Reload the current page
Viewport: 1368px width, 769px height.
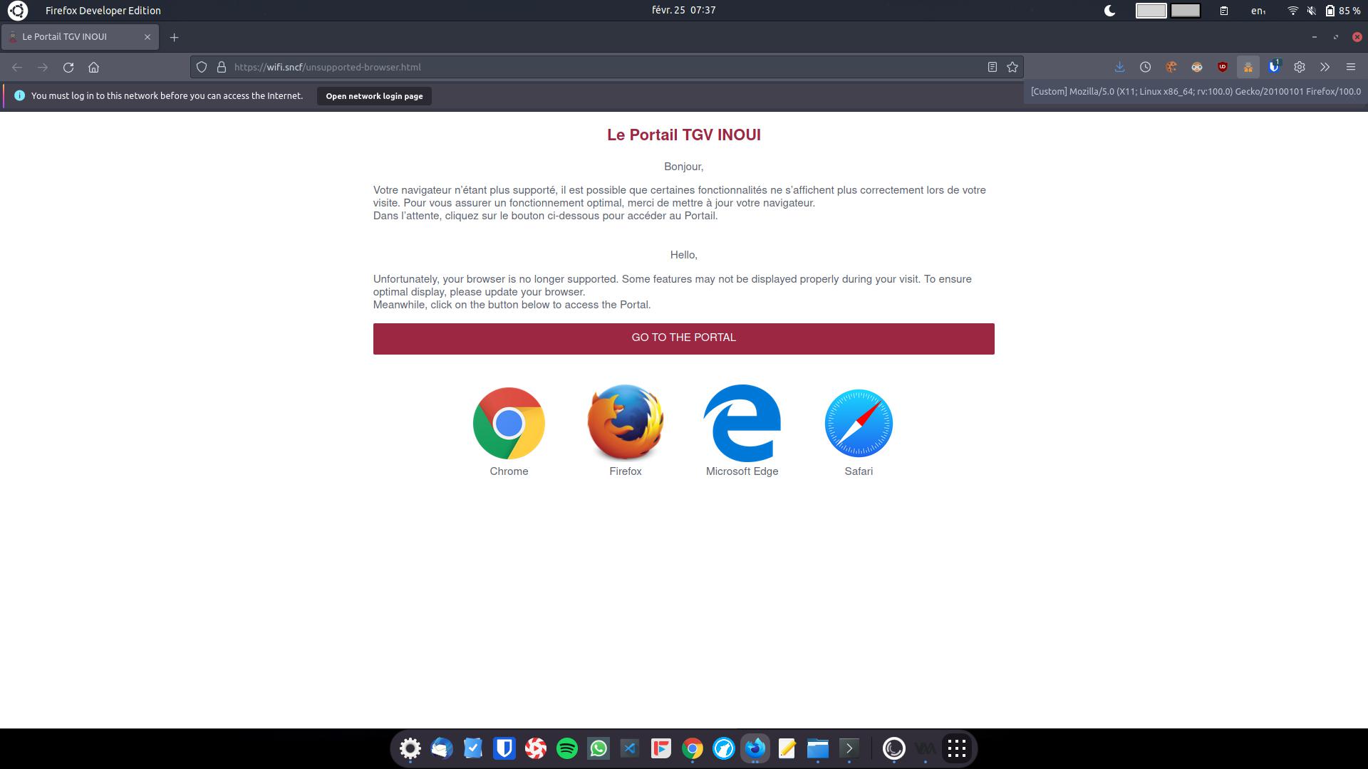click(x=68, y=66)
